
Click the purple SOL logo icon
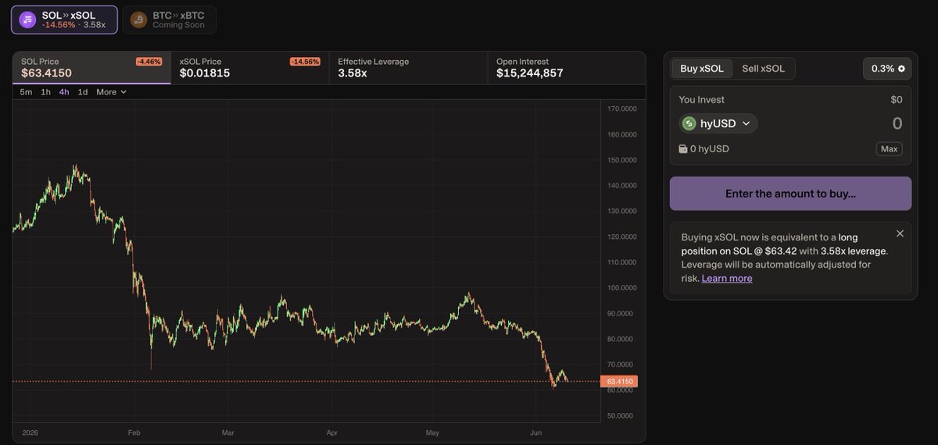27,20
